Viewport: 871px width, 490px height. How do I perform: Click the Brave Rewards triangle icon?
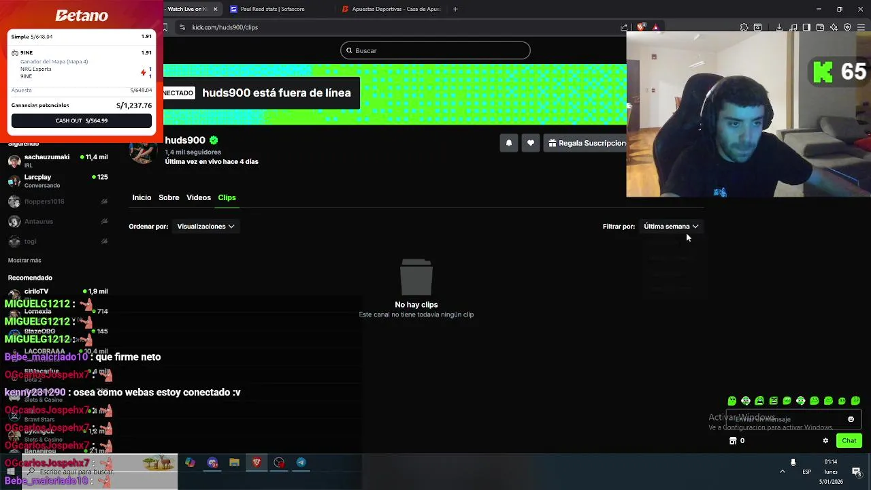[x=655, y=27]
